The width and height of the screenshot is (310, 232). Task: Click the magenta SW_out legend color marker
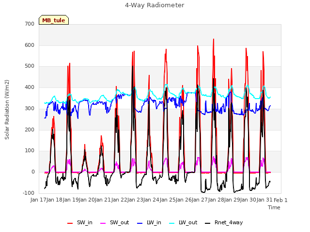(x=103, y=223)
